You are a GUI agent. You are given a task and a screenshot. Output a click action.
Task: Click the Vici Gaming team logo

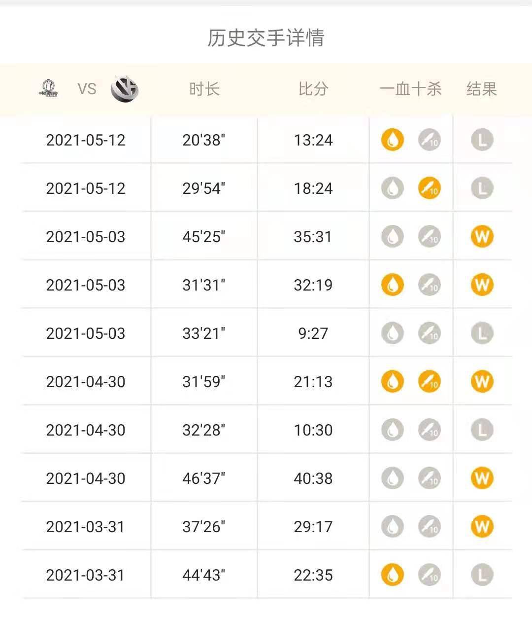125,89
